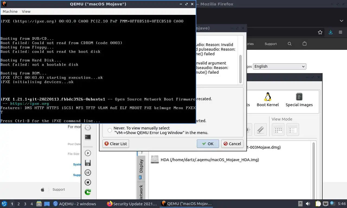Click the clock icon in AQEMU sidebar
This screenshot has height=208, width=347.
coord(88,127)
